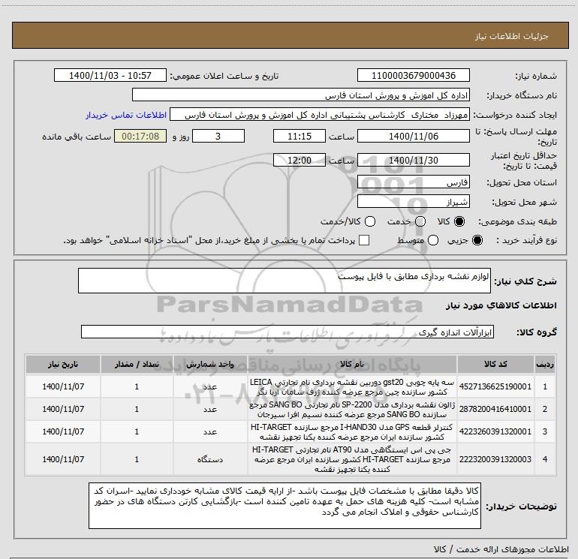Click the نام کالا column header

click(x=352, y=364)
